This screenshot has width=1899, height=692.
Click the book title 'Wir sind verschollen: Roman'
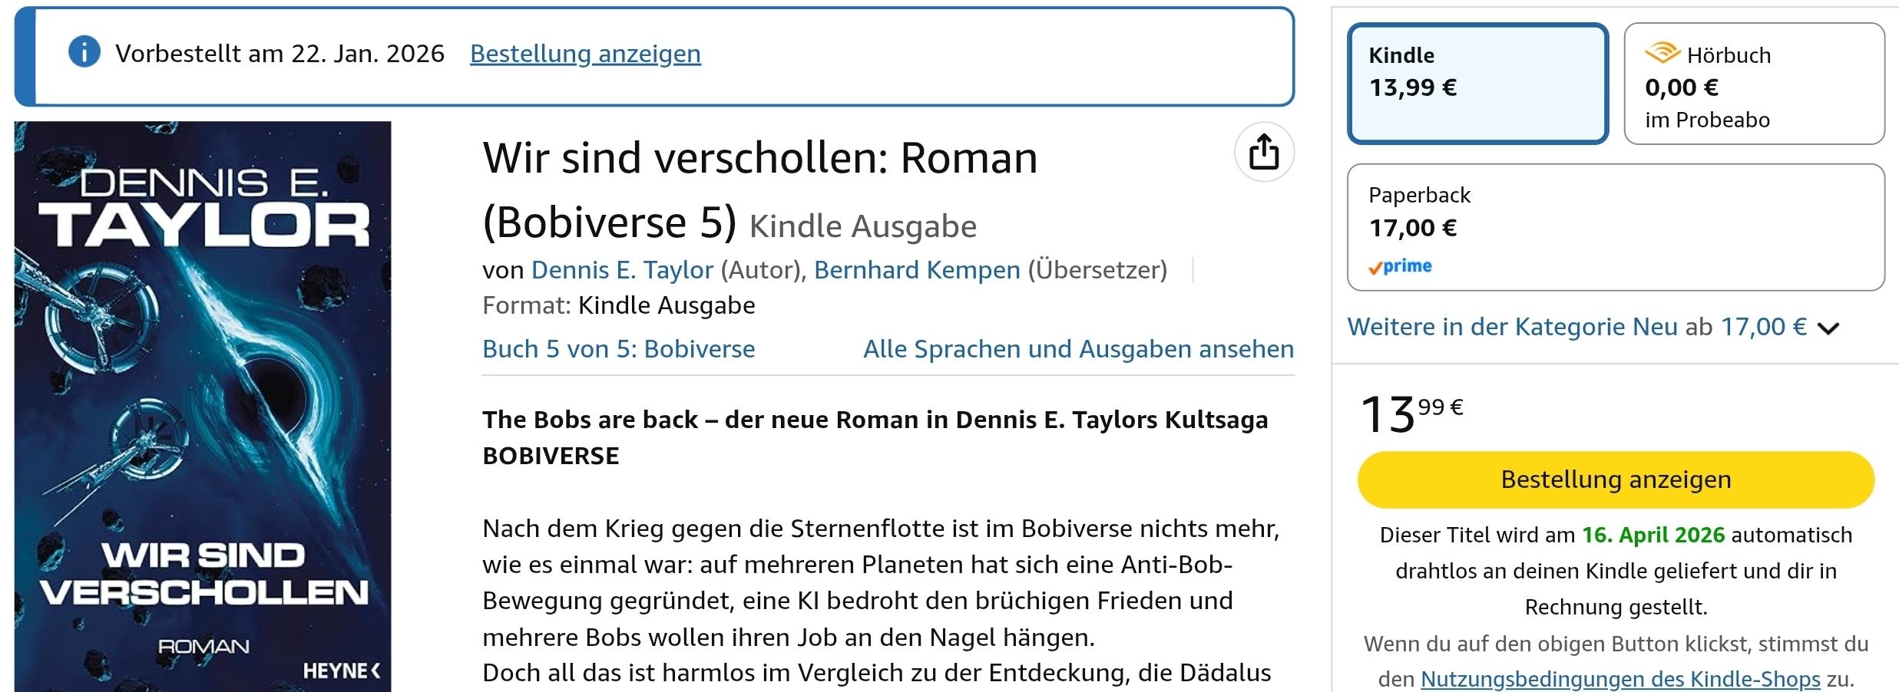click(759, 159)
